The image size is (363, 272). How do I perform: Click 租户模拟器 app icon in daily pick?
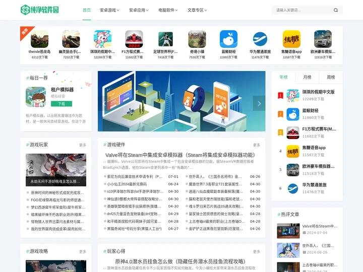(36, 97)
